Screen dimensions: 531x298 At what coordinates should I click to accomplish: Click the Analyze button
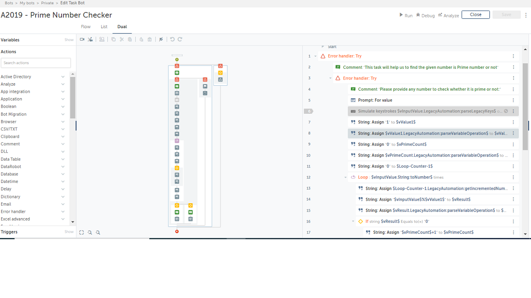449,15
